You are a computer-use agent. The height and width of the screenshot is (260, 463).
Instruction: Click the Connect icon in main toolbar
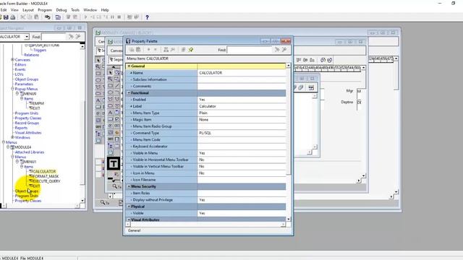pyautogui.click(x=47, y=17)
